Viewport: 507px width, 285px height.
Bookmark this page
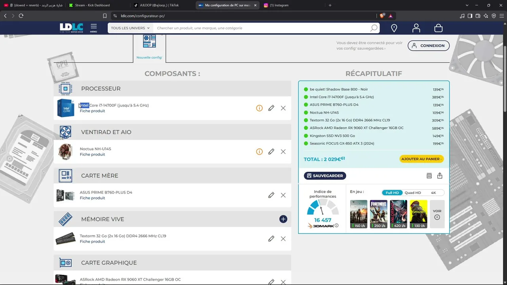coord(105,16)
